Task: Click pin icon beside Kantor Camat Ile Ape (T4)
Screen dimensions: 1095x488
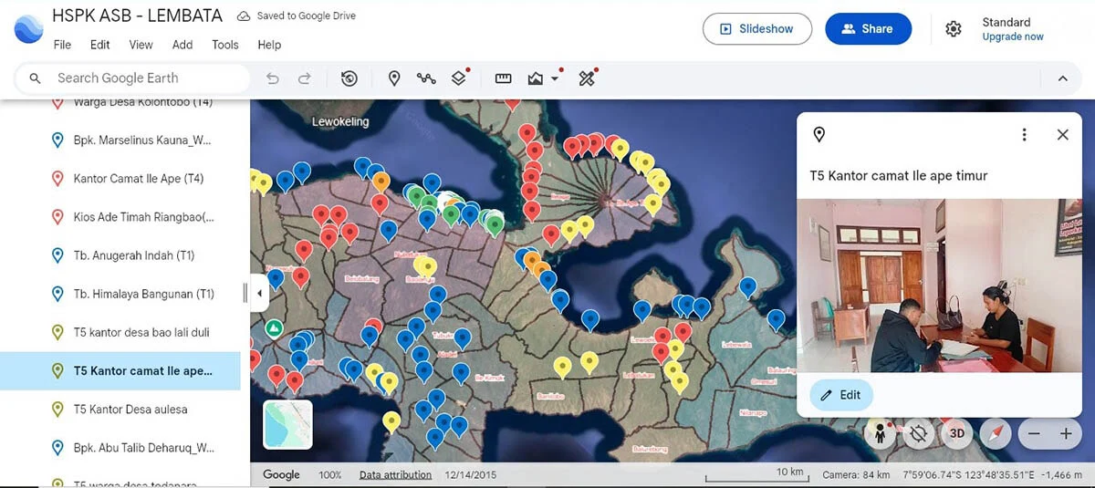Action: (x=57, y=179)
